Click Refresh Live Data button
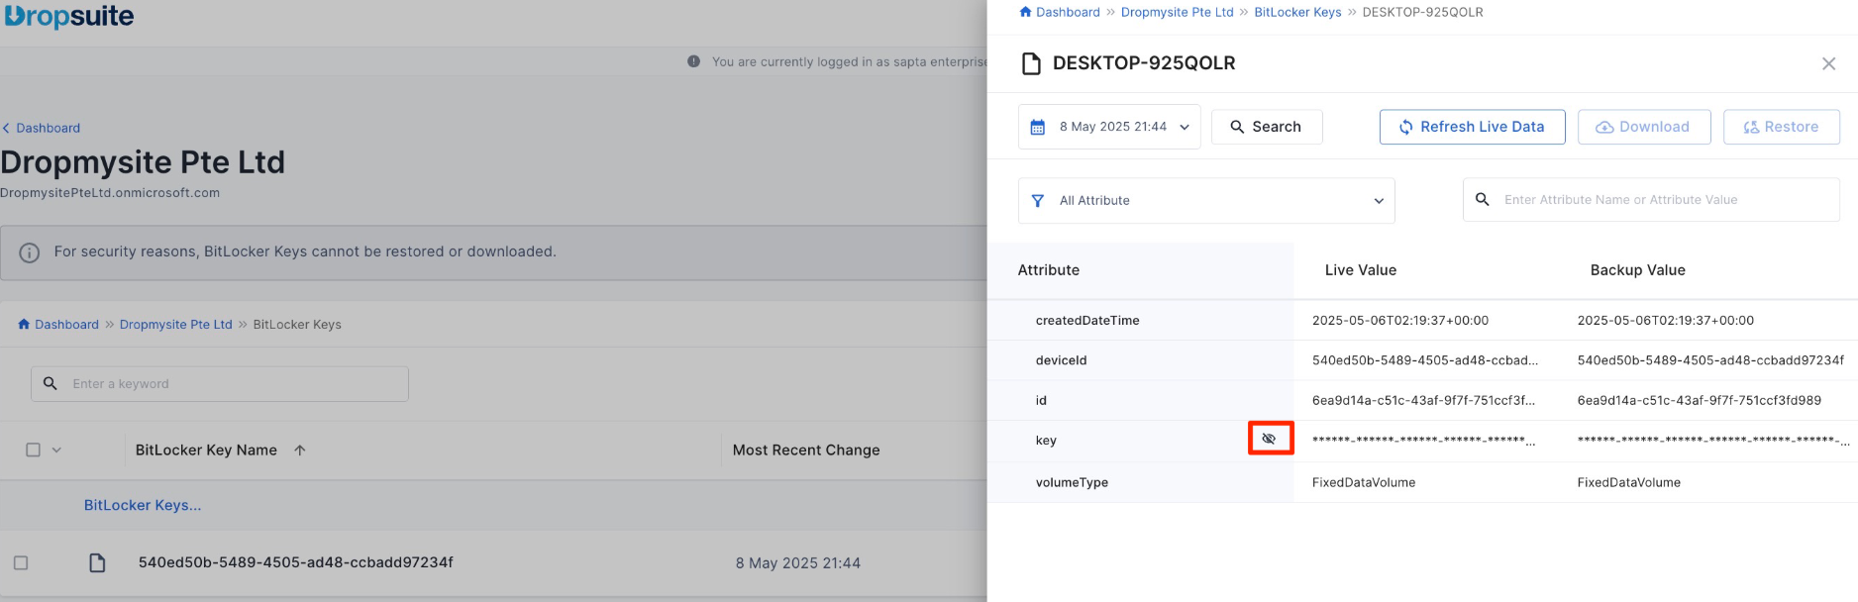The width and height of the screenshot is (1858, 602). 1472,127
